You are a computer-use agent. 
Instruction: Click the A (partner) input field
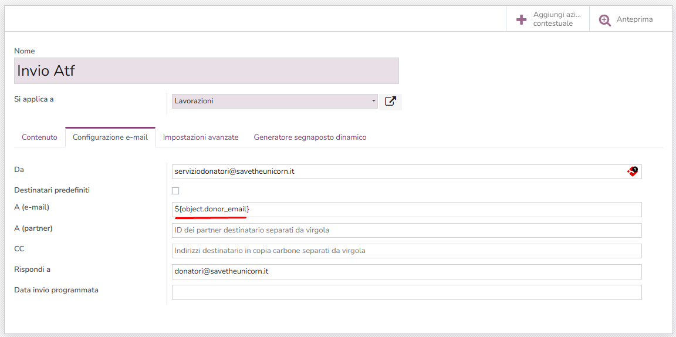(406, 230)
